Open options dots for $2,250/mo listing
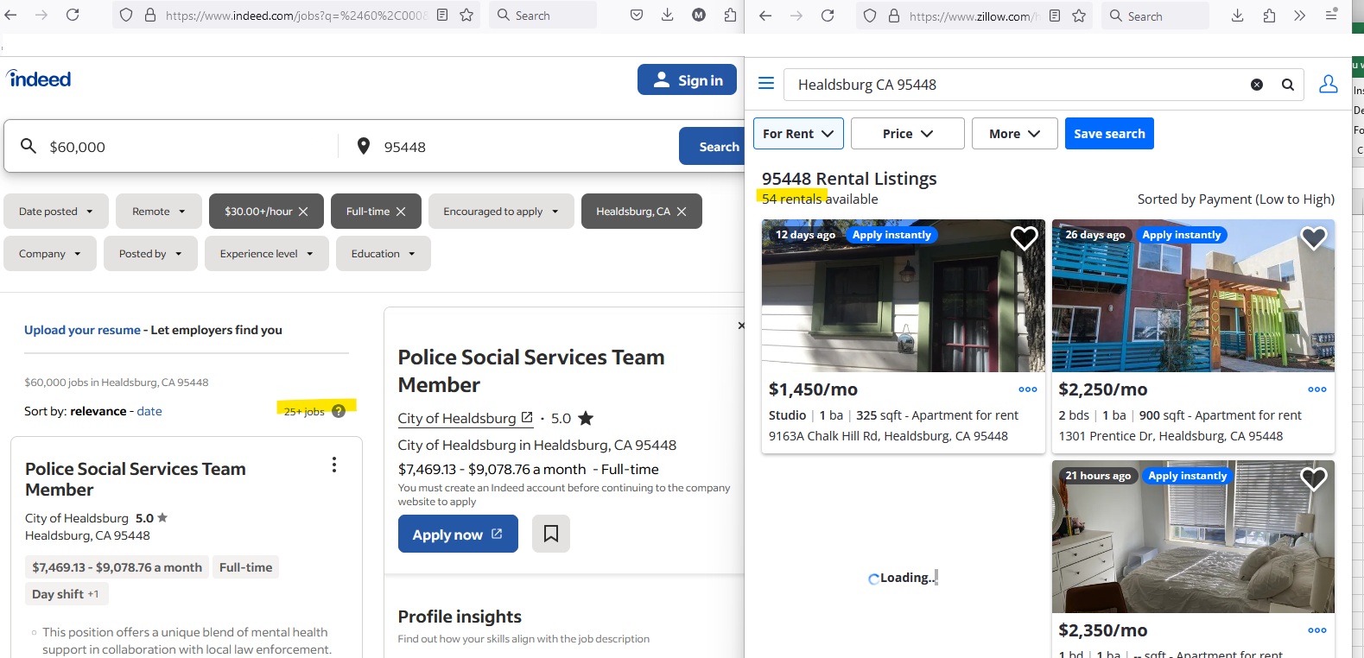 pyautogui.click(x=1317, y=389)
